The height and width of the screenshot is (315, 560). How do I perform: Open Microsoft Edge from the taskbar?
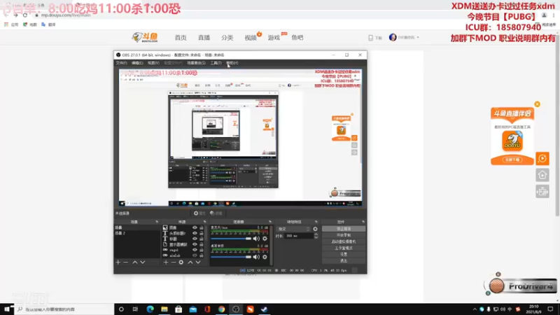tap(150, 309)
